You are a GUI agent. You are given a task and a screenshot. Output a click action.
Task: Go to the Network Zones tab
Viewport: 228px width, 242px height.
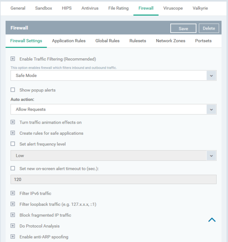tap(171, 41)
